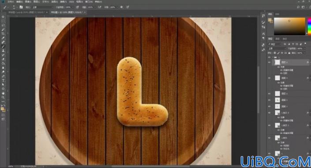Select the Gradient tool
This screenshot has height=168, width=311.
pos(3,63)
